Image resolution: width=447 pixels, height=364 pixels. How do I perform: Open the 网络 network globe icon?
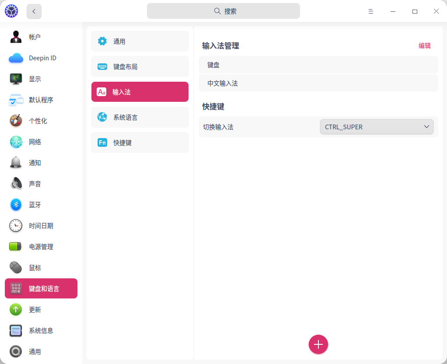pyautogui.click(x=16, y=142)
